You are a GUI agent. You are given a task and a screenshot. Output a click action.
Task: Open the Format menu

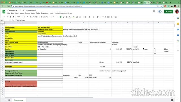(x=28, y=13)
